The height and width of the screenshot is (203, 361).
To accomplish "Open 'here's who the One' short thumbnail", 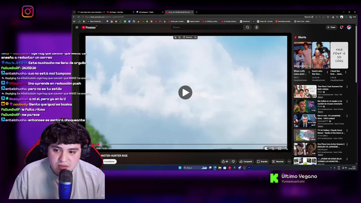I will [321, 55].
